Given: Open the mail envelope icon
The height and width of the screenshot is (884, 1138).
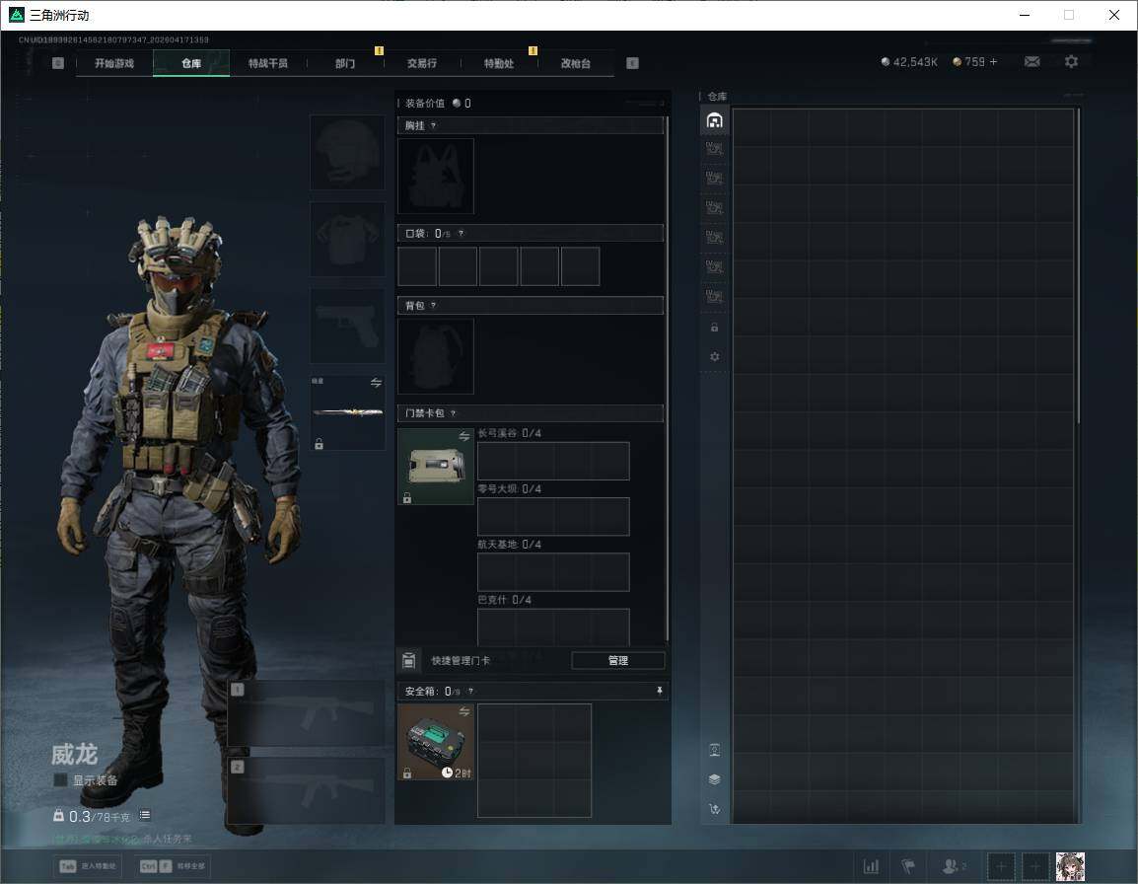Looking at the screenshot, I should pyautogui.click(x=1031, y=62).
